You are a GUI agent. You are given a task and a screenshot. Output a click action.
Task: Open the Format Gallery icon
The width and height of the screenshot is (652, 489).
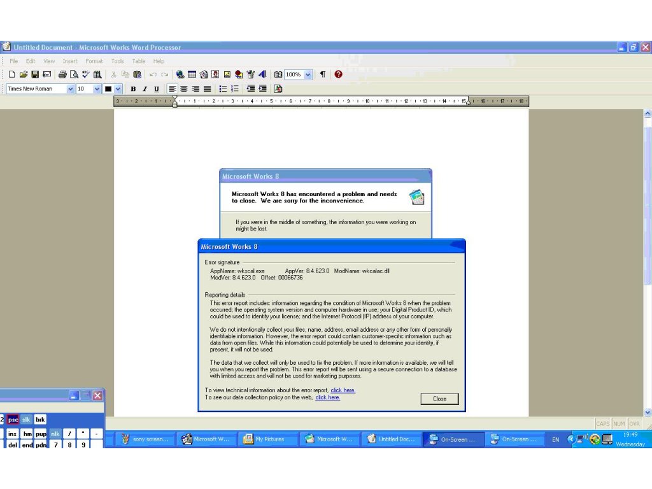[278, 89]
